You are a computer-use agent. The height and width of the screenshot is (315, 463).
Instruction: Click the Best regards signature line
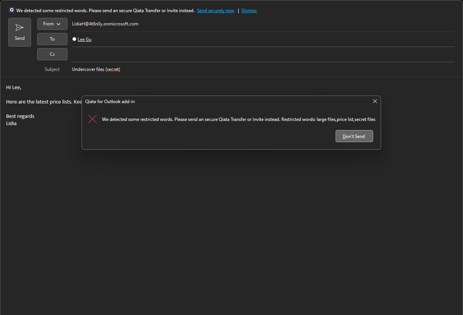pyautogui.click(x=20, y=116)
